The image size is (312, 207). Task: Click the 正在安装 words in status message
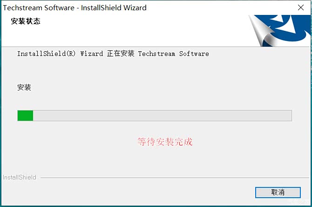[x=121, y=54]
